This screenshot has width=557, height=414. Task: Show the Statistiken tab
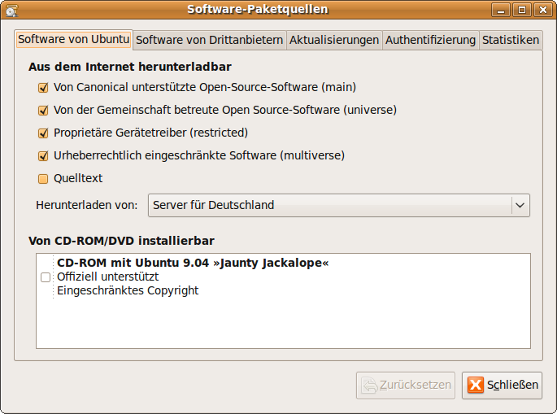click(x=511, y=40)
